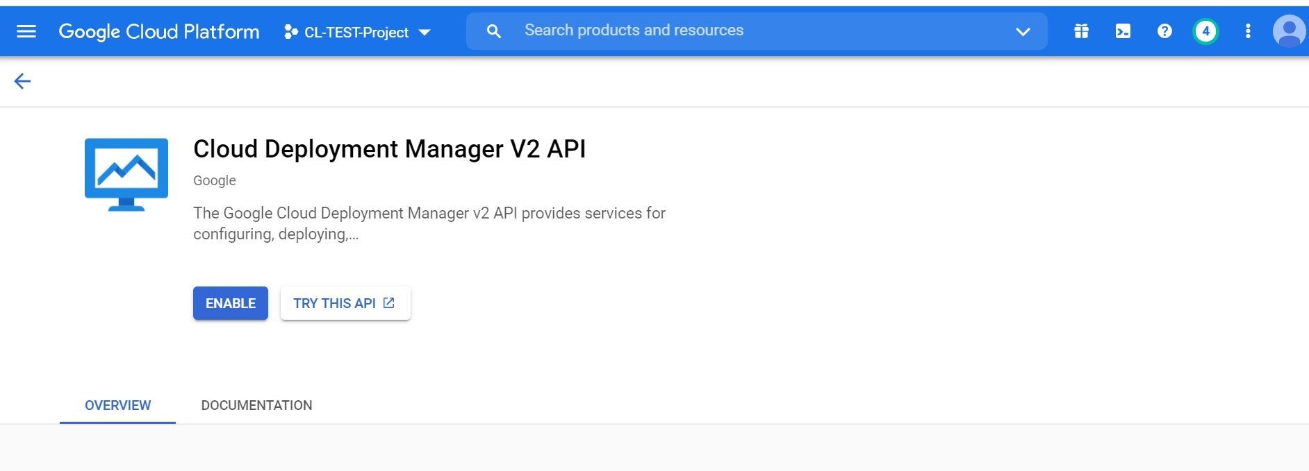
Task: Open the three-dot settings menu
Action: [1248, 31]
